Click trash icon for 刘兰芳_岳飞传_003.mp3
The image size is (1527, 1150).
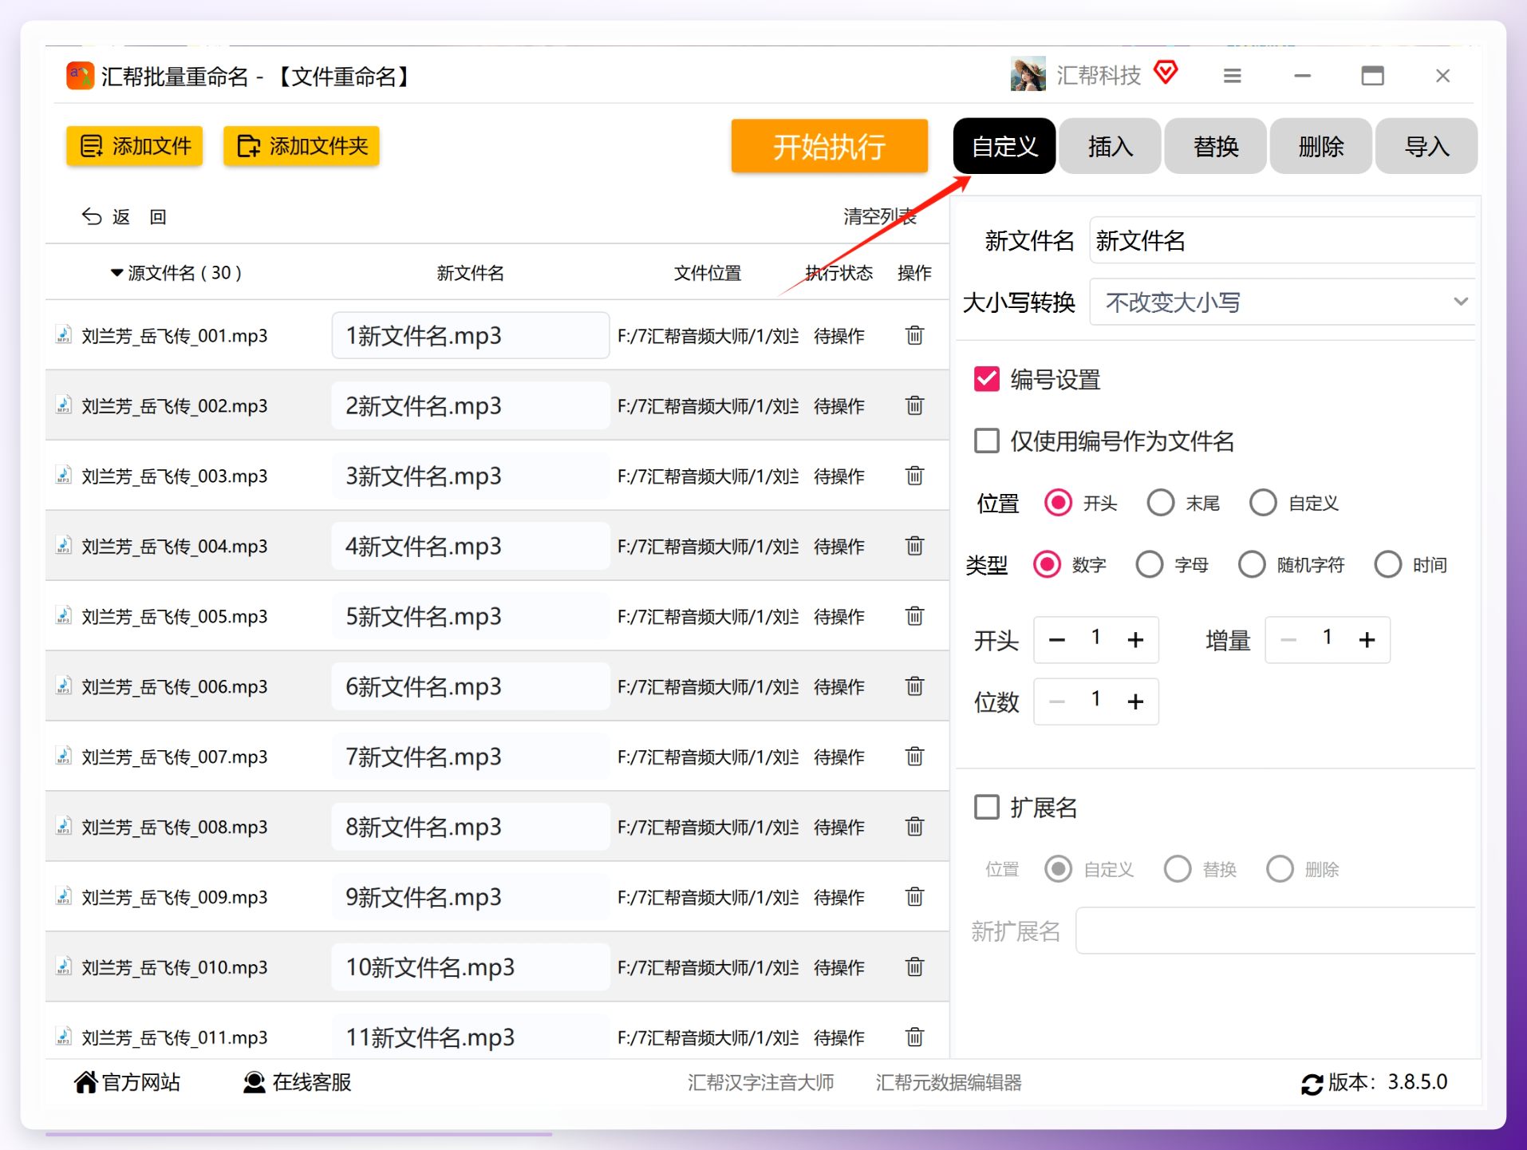[914, 476]
